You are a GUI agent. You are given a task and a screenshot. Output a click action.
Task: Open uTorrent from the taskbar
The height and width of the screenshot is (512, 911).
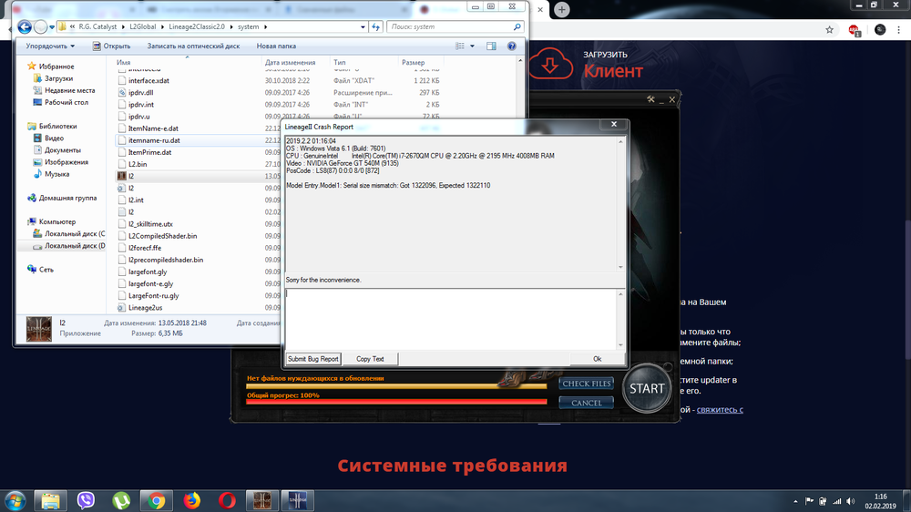[x=121, y=499]
